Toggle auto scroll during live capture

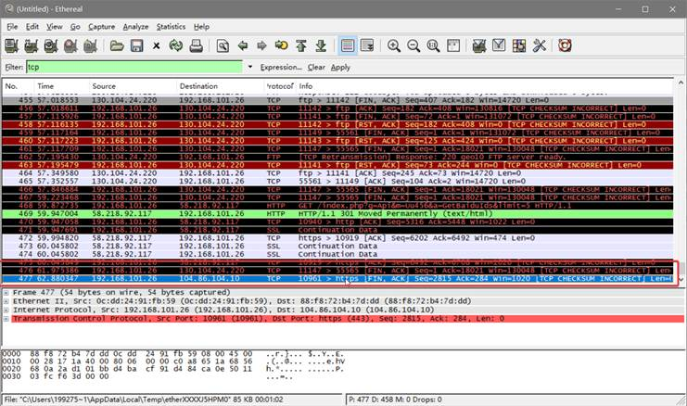[x=367, y=45]
